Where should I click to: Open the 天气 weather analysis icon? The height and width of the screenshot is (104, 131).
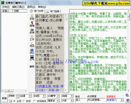(32, 58)
